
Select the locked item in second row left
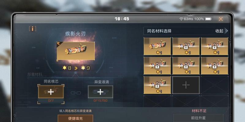[157, 66]
